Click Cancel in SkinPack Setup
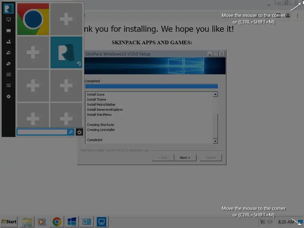Screen dimensions: 304x228 (210, 158)
